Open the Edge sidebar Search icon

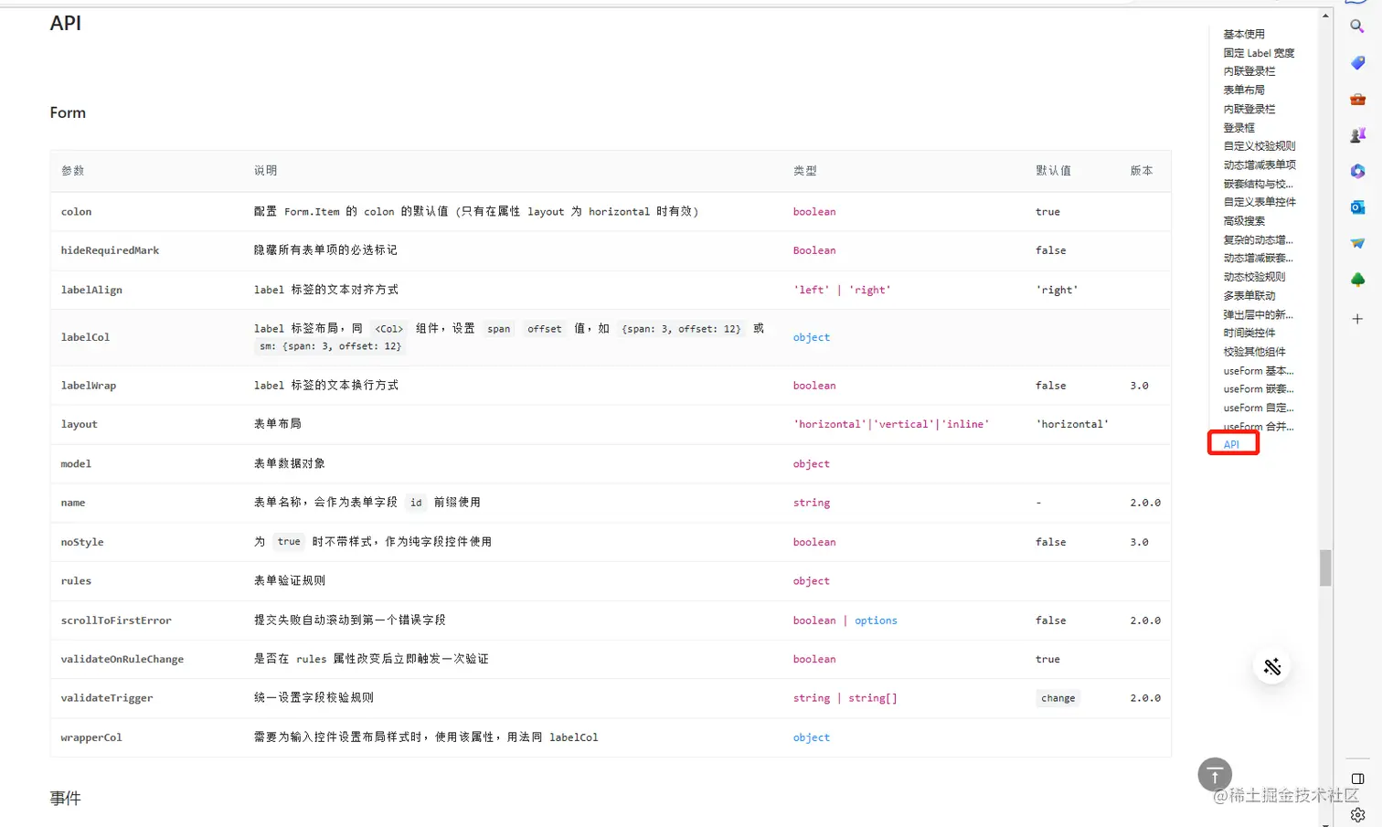point(1357,27)
